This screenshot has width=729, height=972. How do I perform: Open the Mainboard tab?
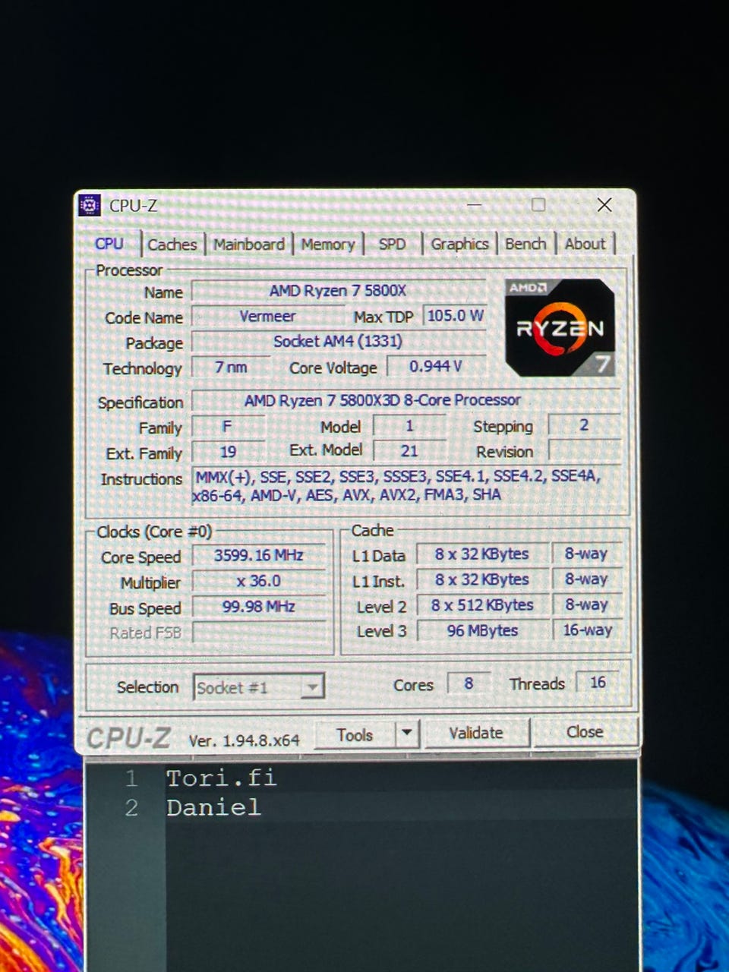tap(248, 245)
